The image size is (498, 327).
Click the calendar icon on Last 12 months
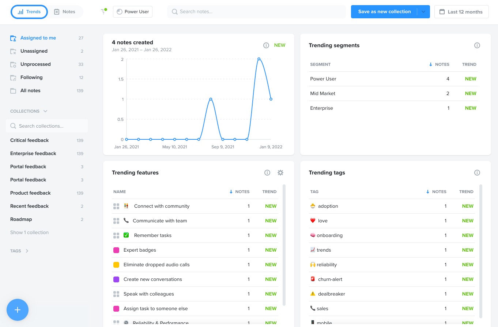click(443, 11)
